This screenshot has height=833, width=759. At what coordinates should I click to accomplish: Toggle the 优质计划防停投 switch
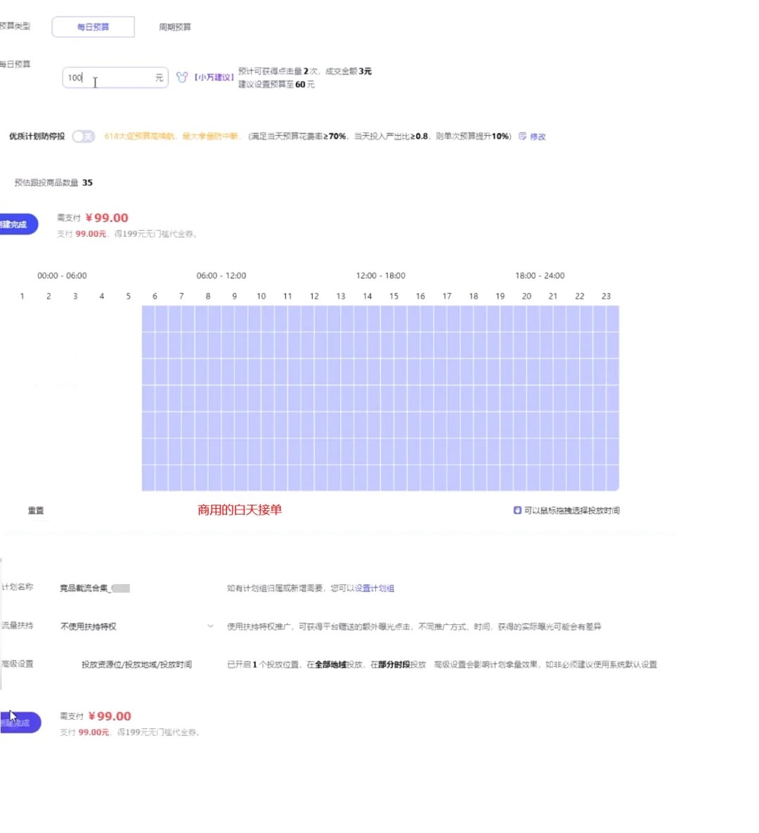pos(84,136)
